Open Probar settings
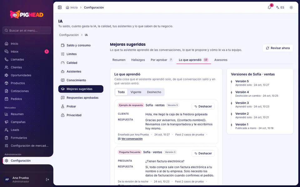 (81, 107)
